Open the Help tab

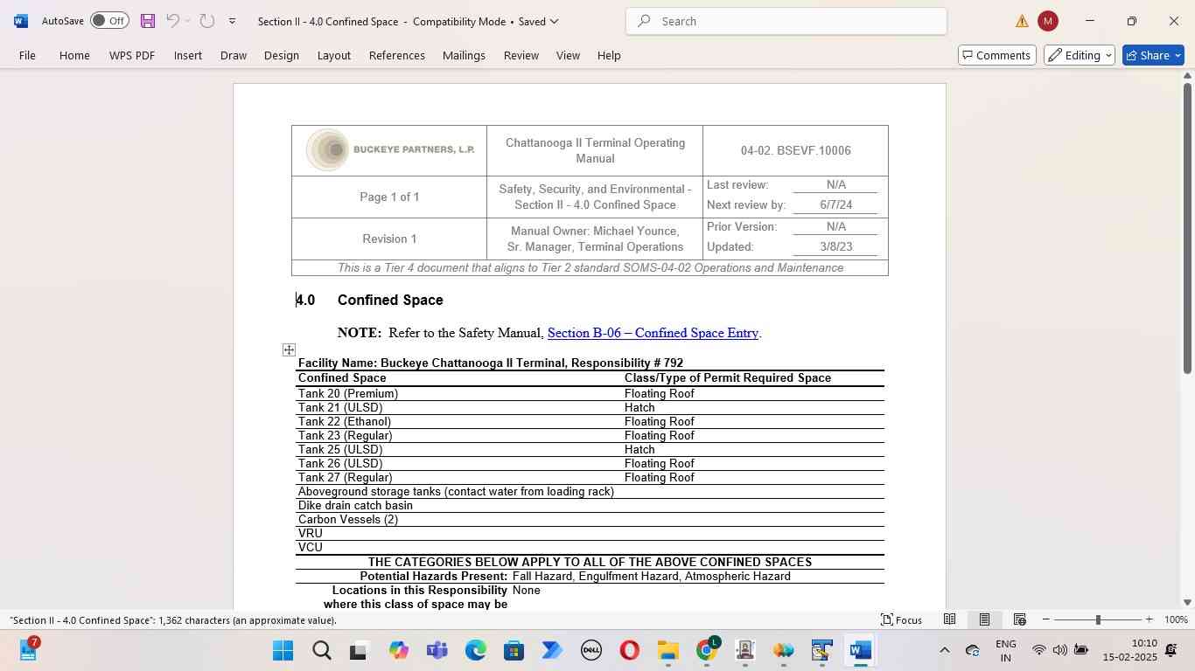(609, 55)
